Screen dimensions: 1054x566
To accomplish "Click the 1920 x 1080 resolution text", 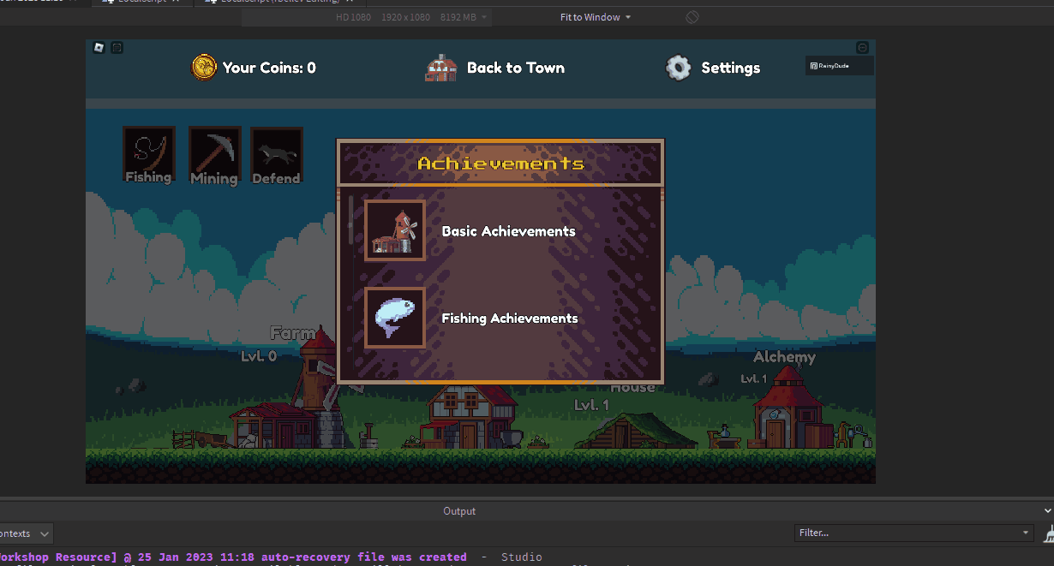I will tap(405, 17).
